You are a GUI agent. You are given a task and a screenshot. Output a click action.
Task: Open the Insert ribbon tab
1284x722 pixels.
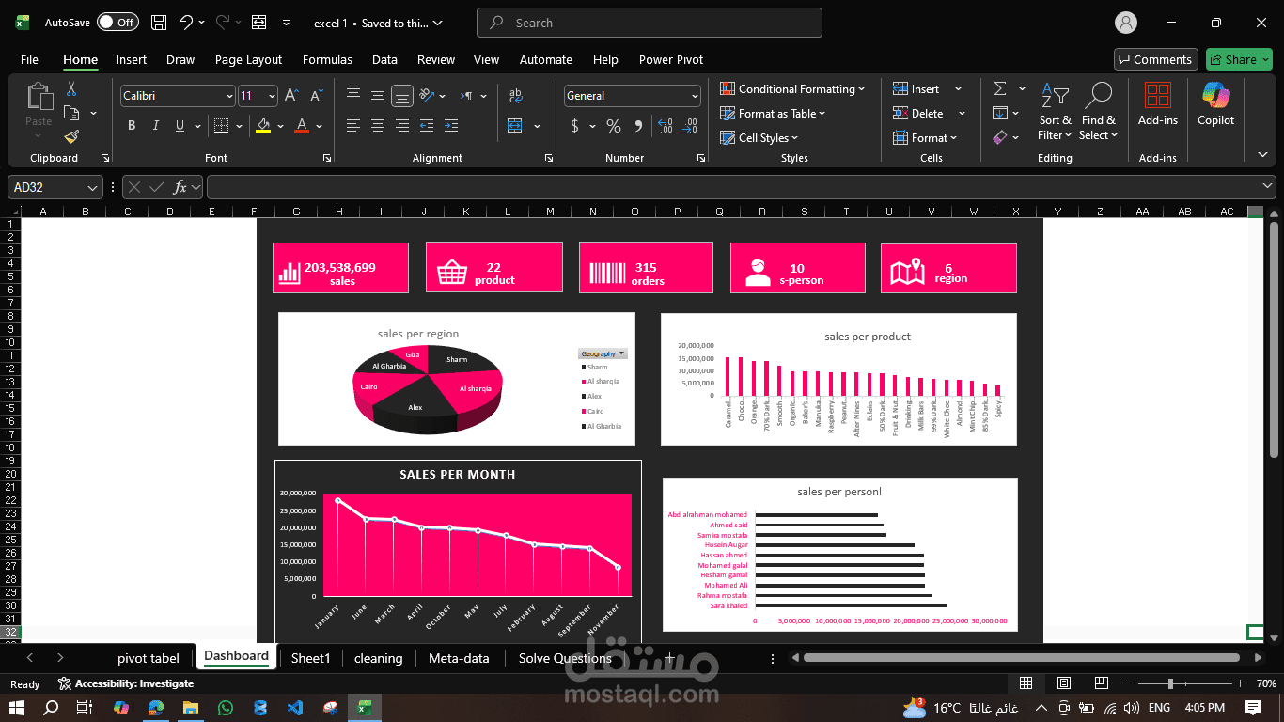click(132, 59)
